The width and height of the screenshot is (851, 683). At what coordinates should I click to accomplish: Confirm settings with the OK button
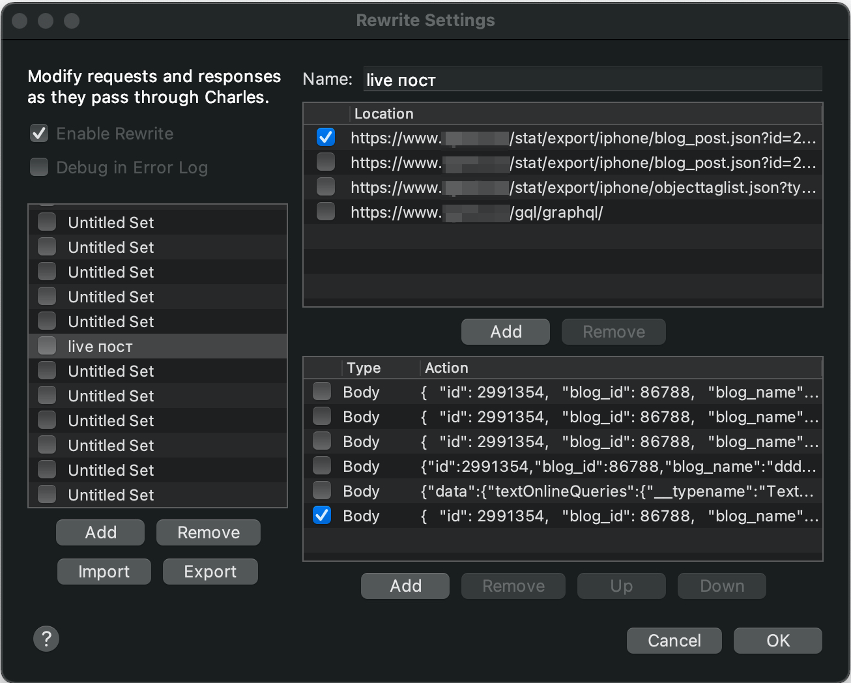point(778,641)
